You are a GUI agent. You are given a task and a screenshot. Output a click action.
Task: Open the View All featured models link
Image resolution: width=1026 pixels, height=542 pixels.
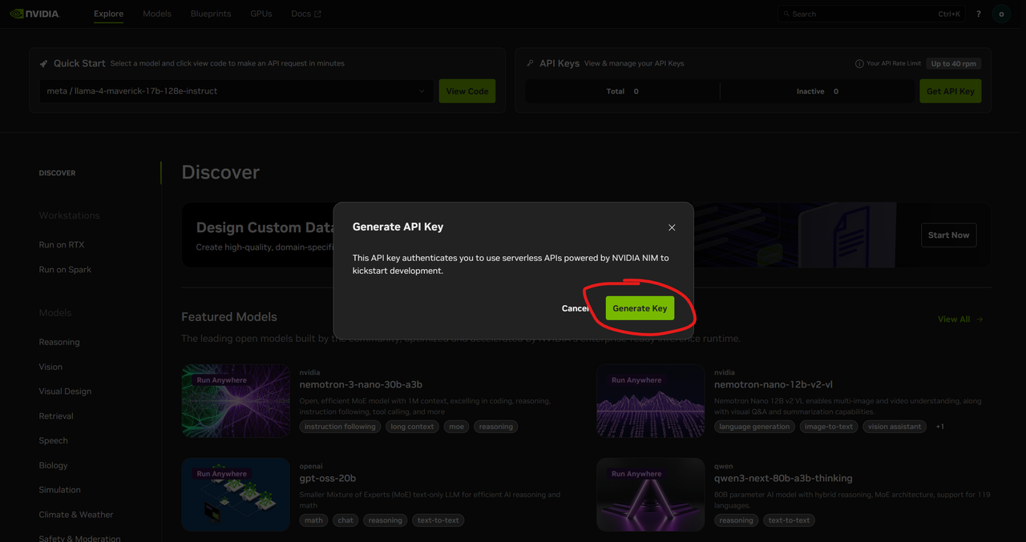[x=960, y=319]
